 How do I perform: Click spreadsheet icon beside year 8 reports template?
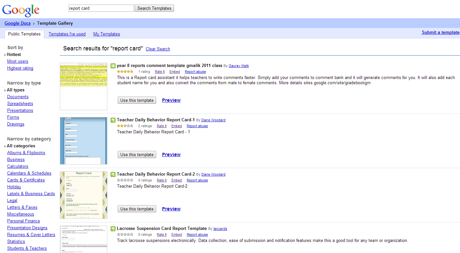tap(113, 66)
